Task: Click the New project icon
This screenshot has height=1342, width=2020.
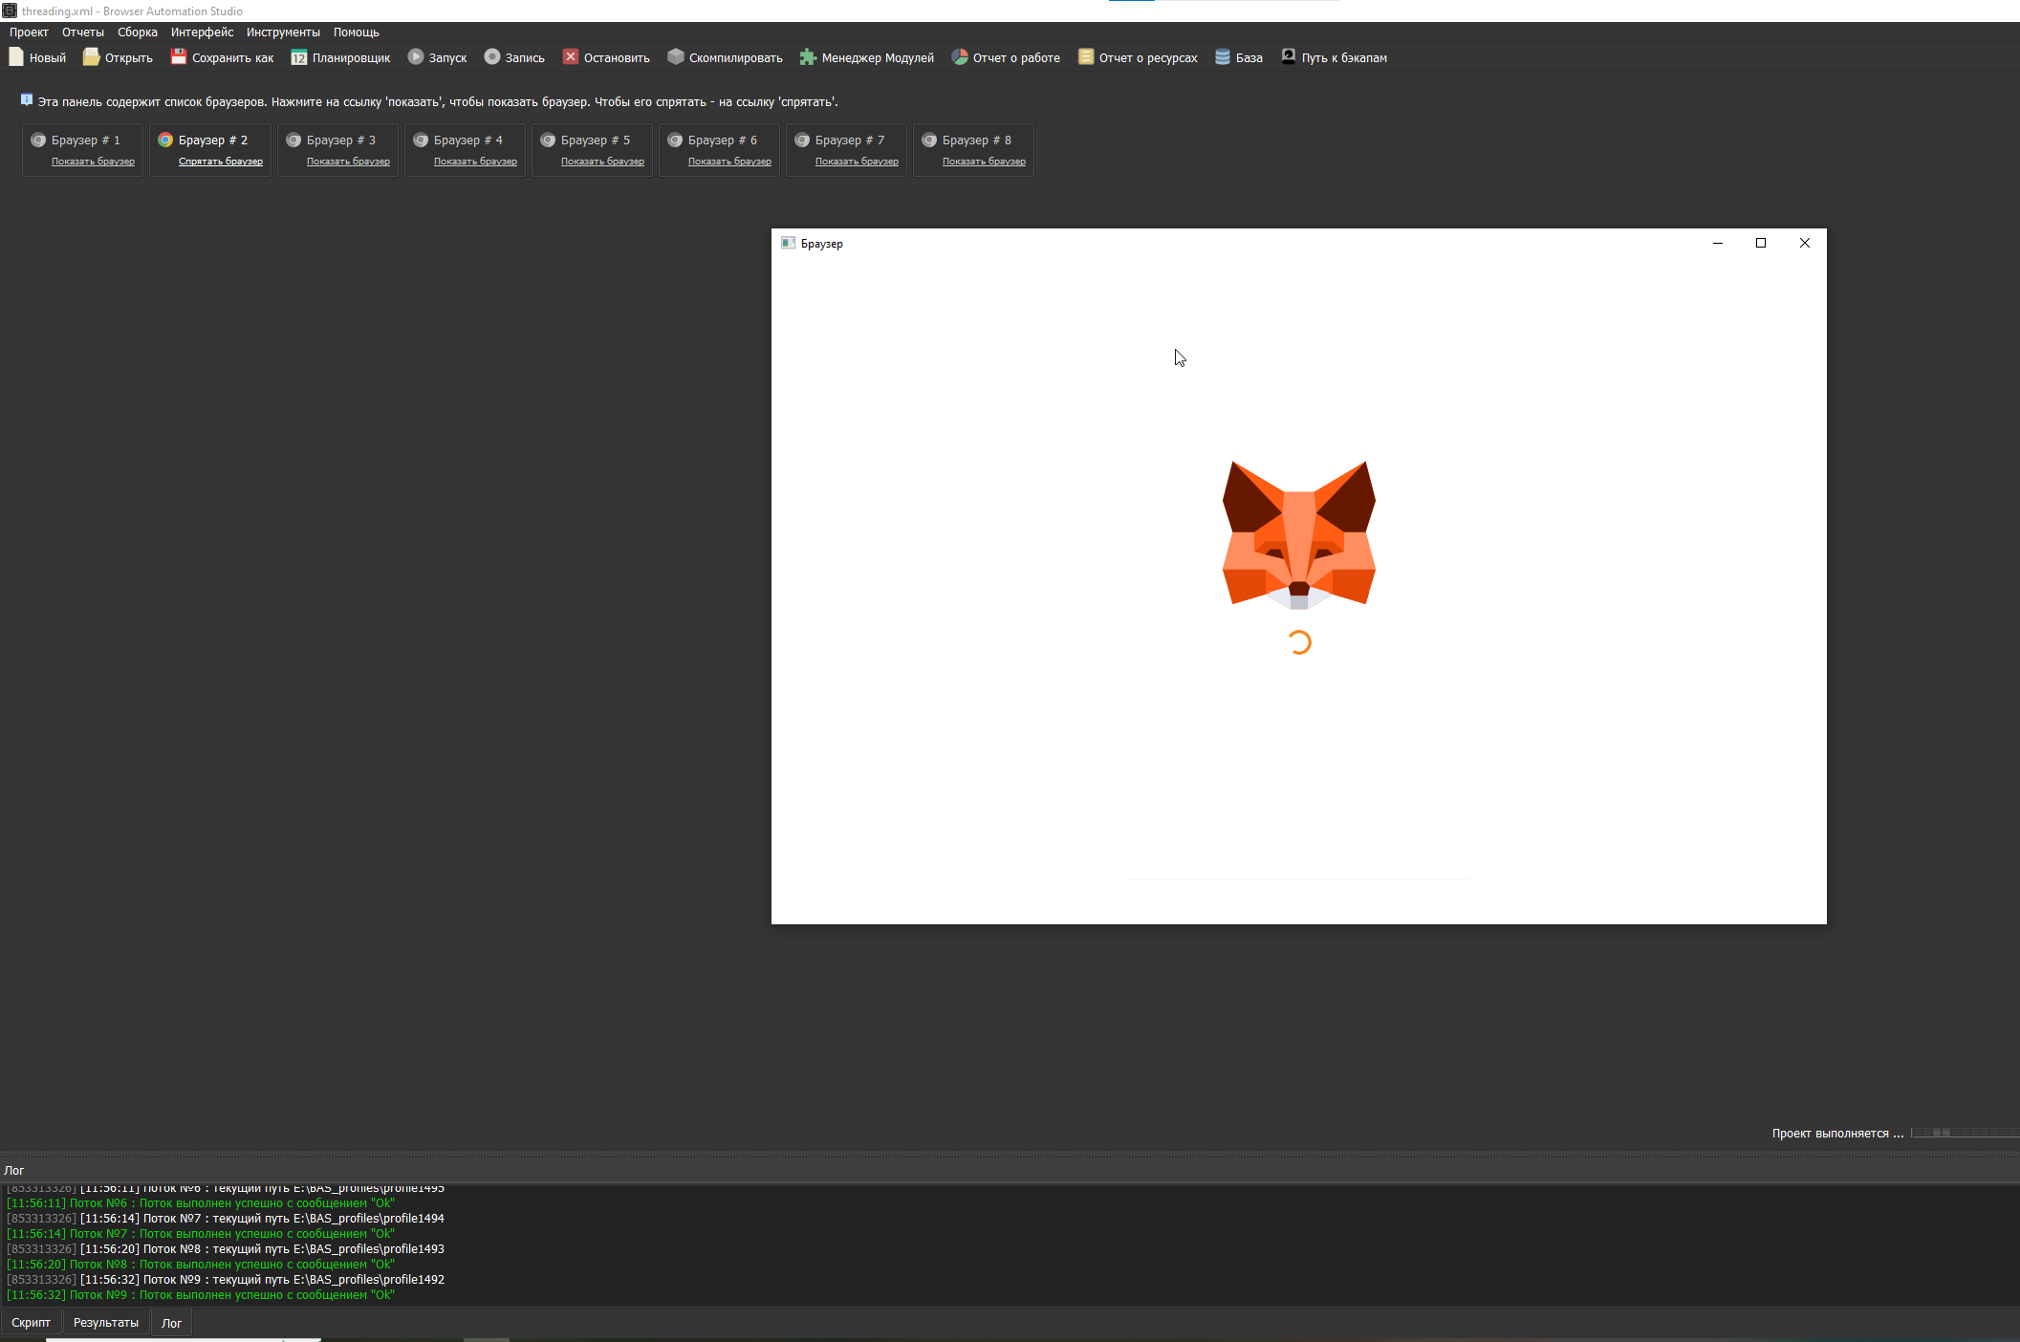Action: point(16,57)
